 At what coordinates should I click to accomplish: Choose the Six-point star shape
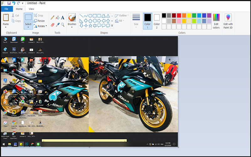(x=95, y=26)
